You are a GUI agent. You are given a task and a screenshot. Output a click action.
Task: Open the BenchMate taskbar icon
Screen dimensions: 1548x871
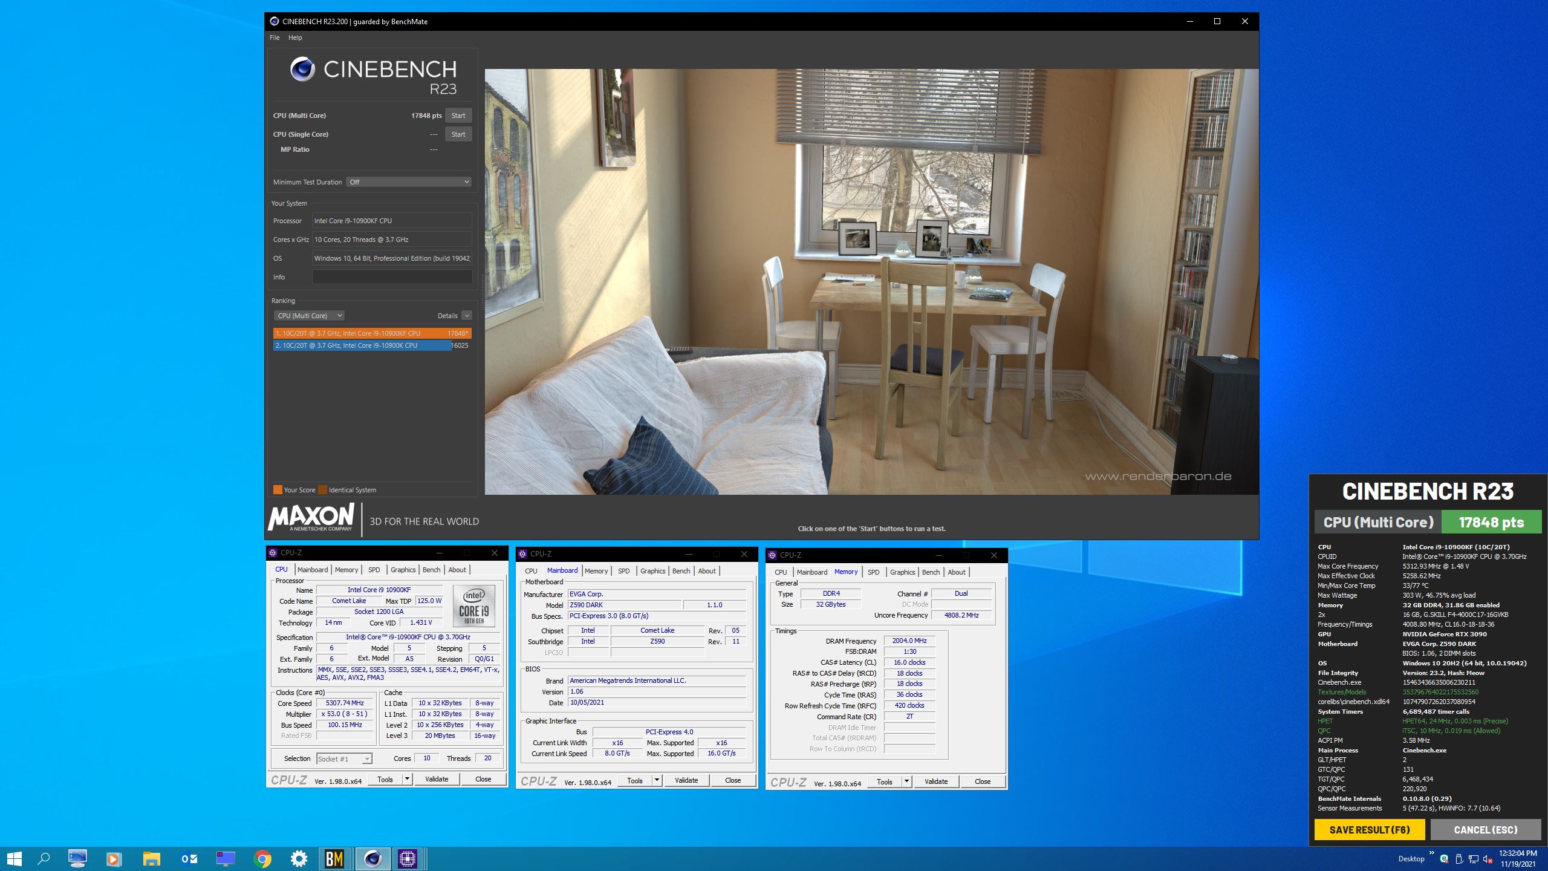334,858
